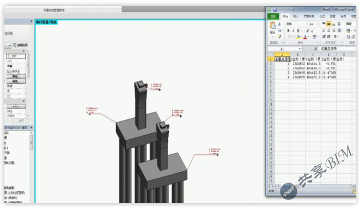This screenshot has height=207, width=359.
Task: Select Excel row 11 header
Action: tap(271, 104)
